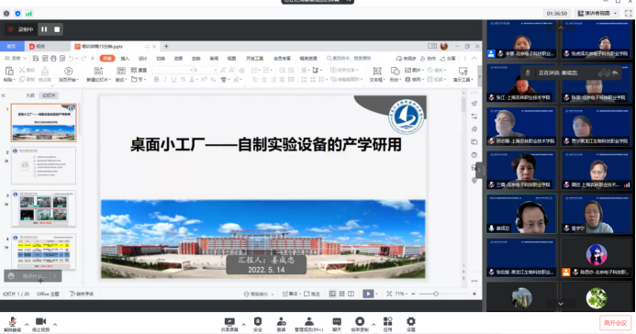The height and width of the screenshot is (334, 636).
Task: Switch to normal view in status bar
Action: [332, 294]
